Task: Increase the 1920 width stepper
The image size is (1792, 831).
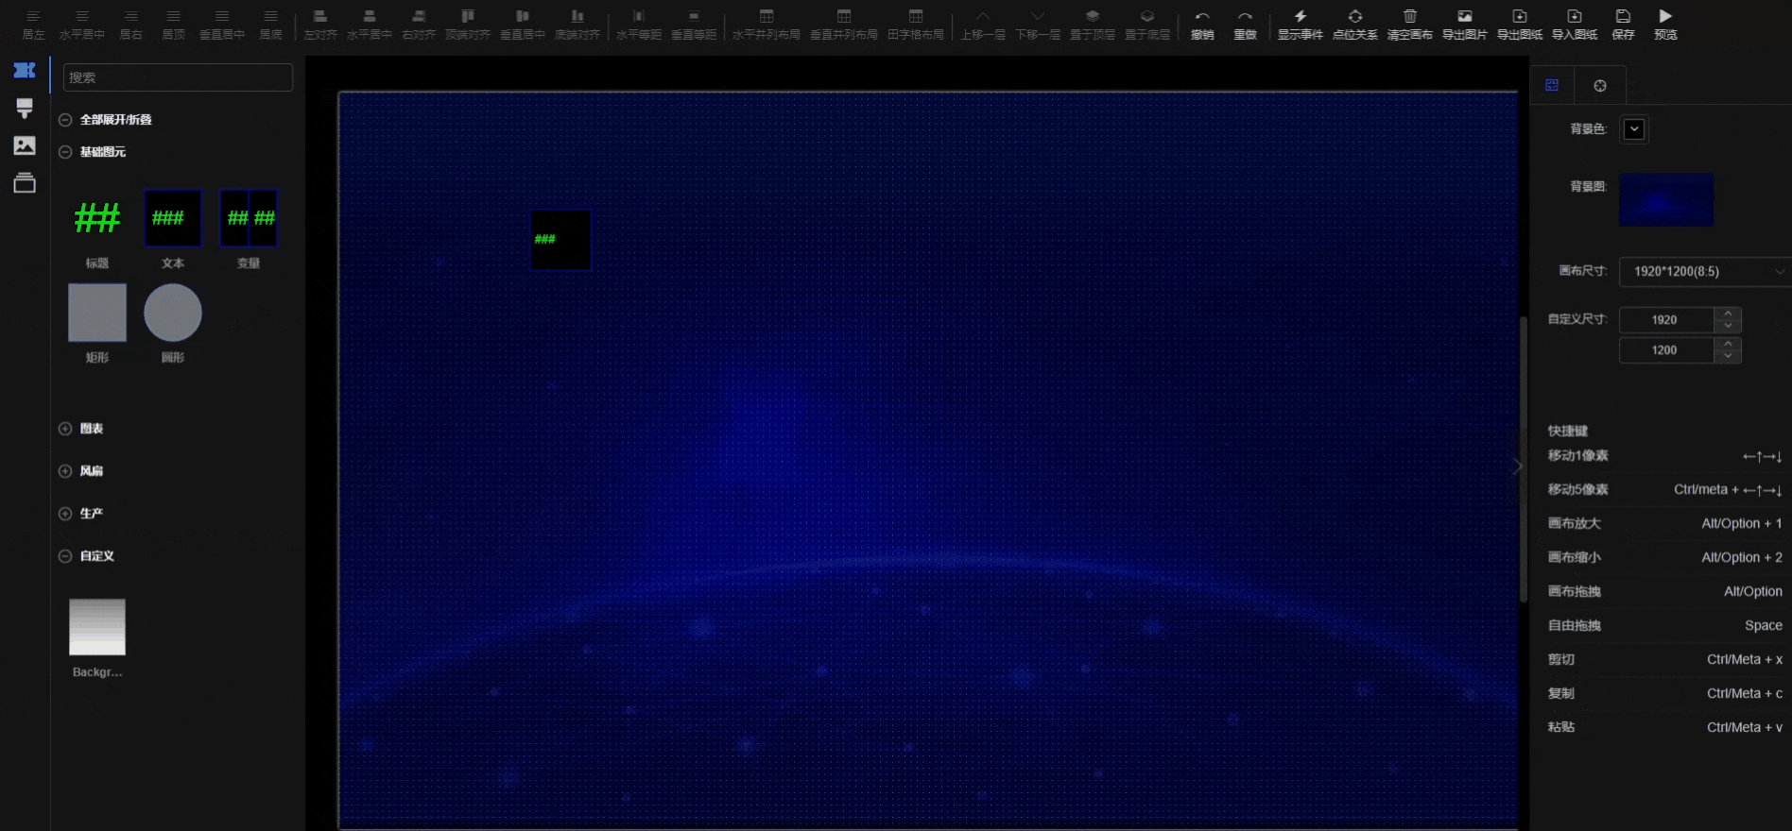Action: pyautogui.click(x=1728, y=314)
